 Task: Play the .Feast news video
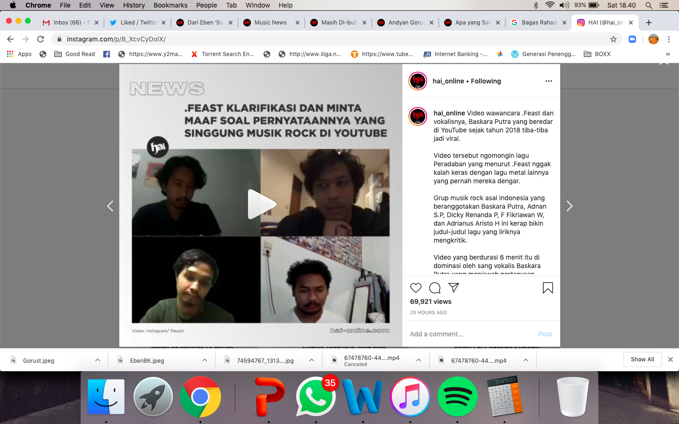click(261, 204)
